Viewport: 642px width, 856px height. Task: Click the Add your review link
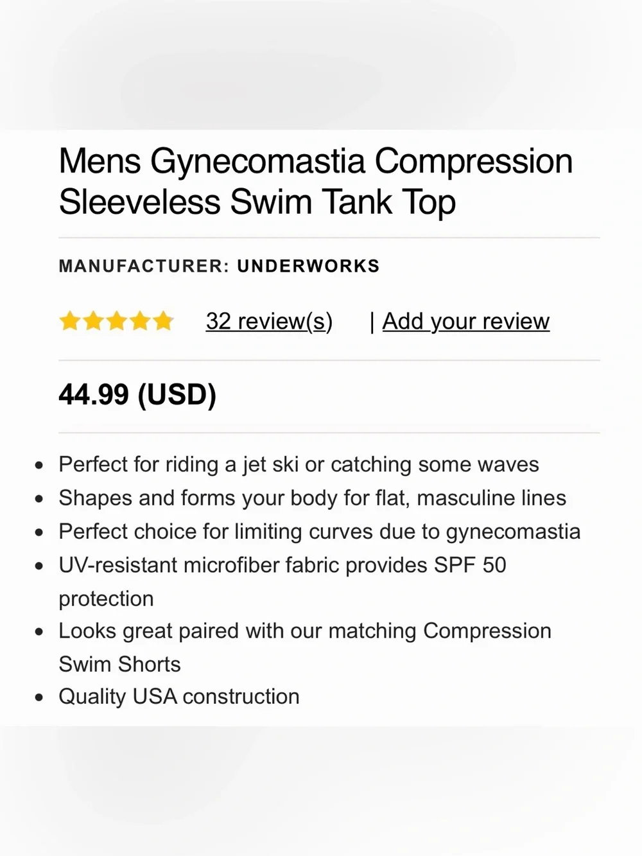[x=466, y=321]
